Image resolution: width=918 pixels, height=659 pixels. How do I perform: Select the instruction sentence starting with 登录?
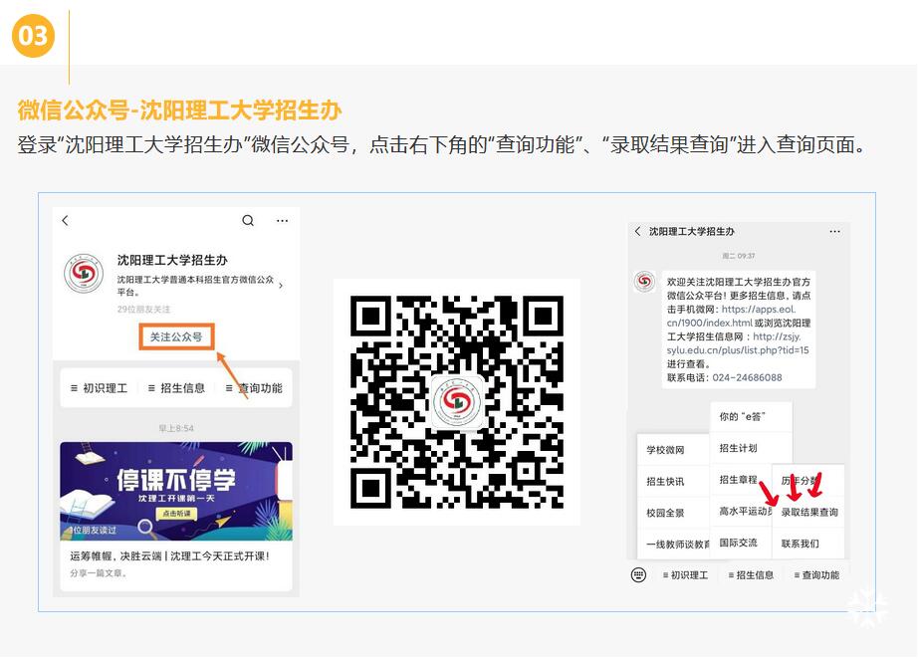point(441,144)
